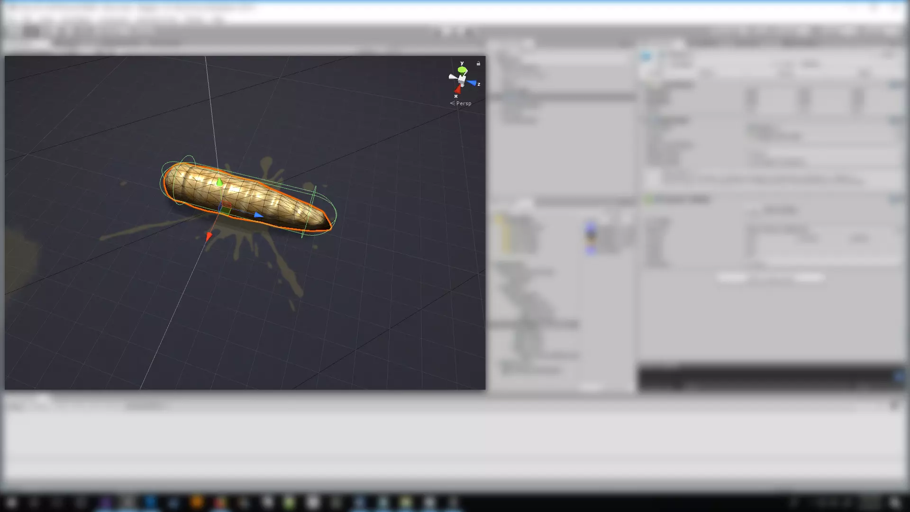Toggle the scene gizmo rotation padlock
The image size is (910, 512).
click(478, 63)
